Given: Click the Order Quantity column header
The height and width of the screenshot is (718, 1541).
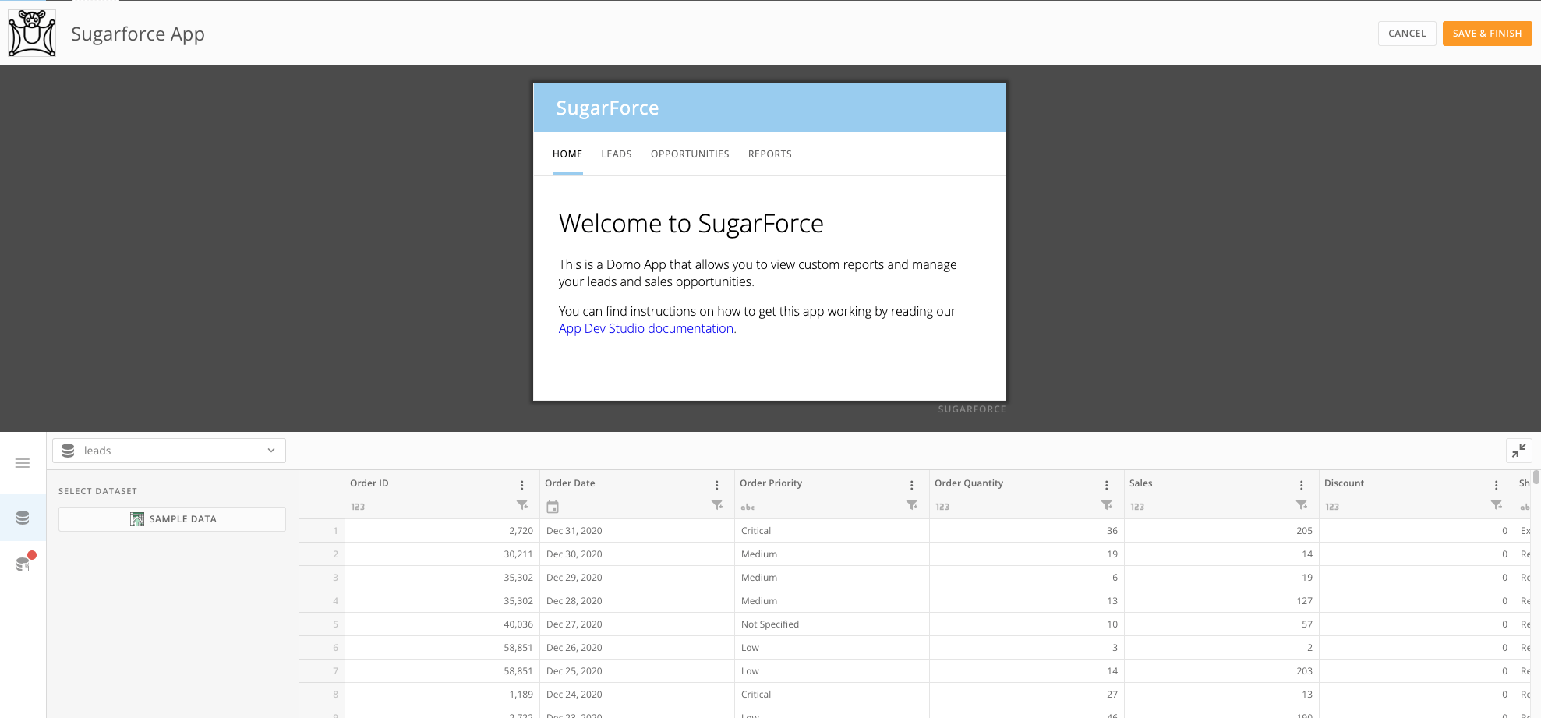Looking at the screenshot, I should click(x=969, y=483).
